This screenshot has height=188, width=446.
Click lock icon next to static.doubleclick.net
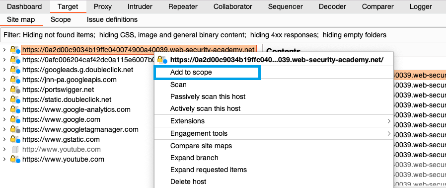[x=15, y=99]
